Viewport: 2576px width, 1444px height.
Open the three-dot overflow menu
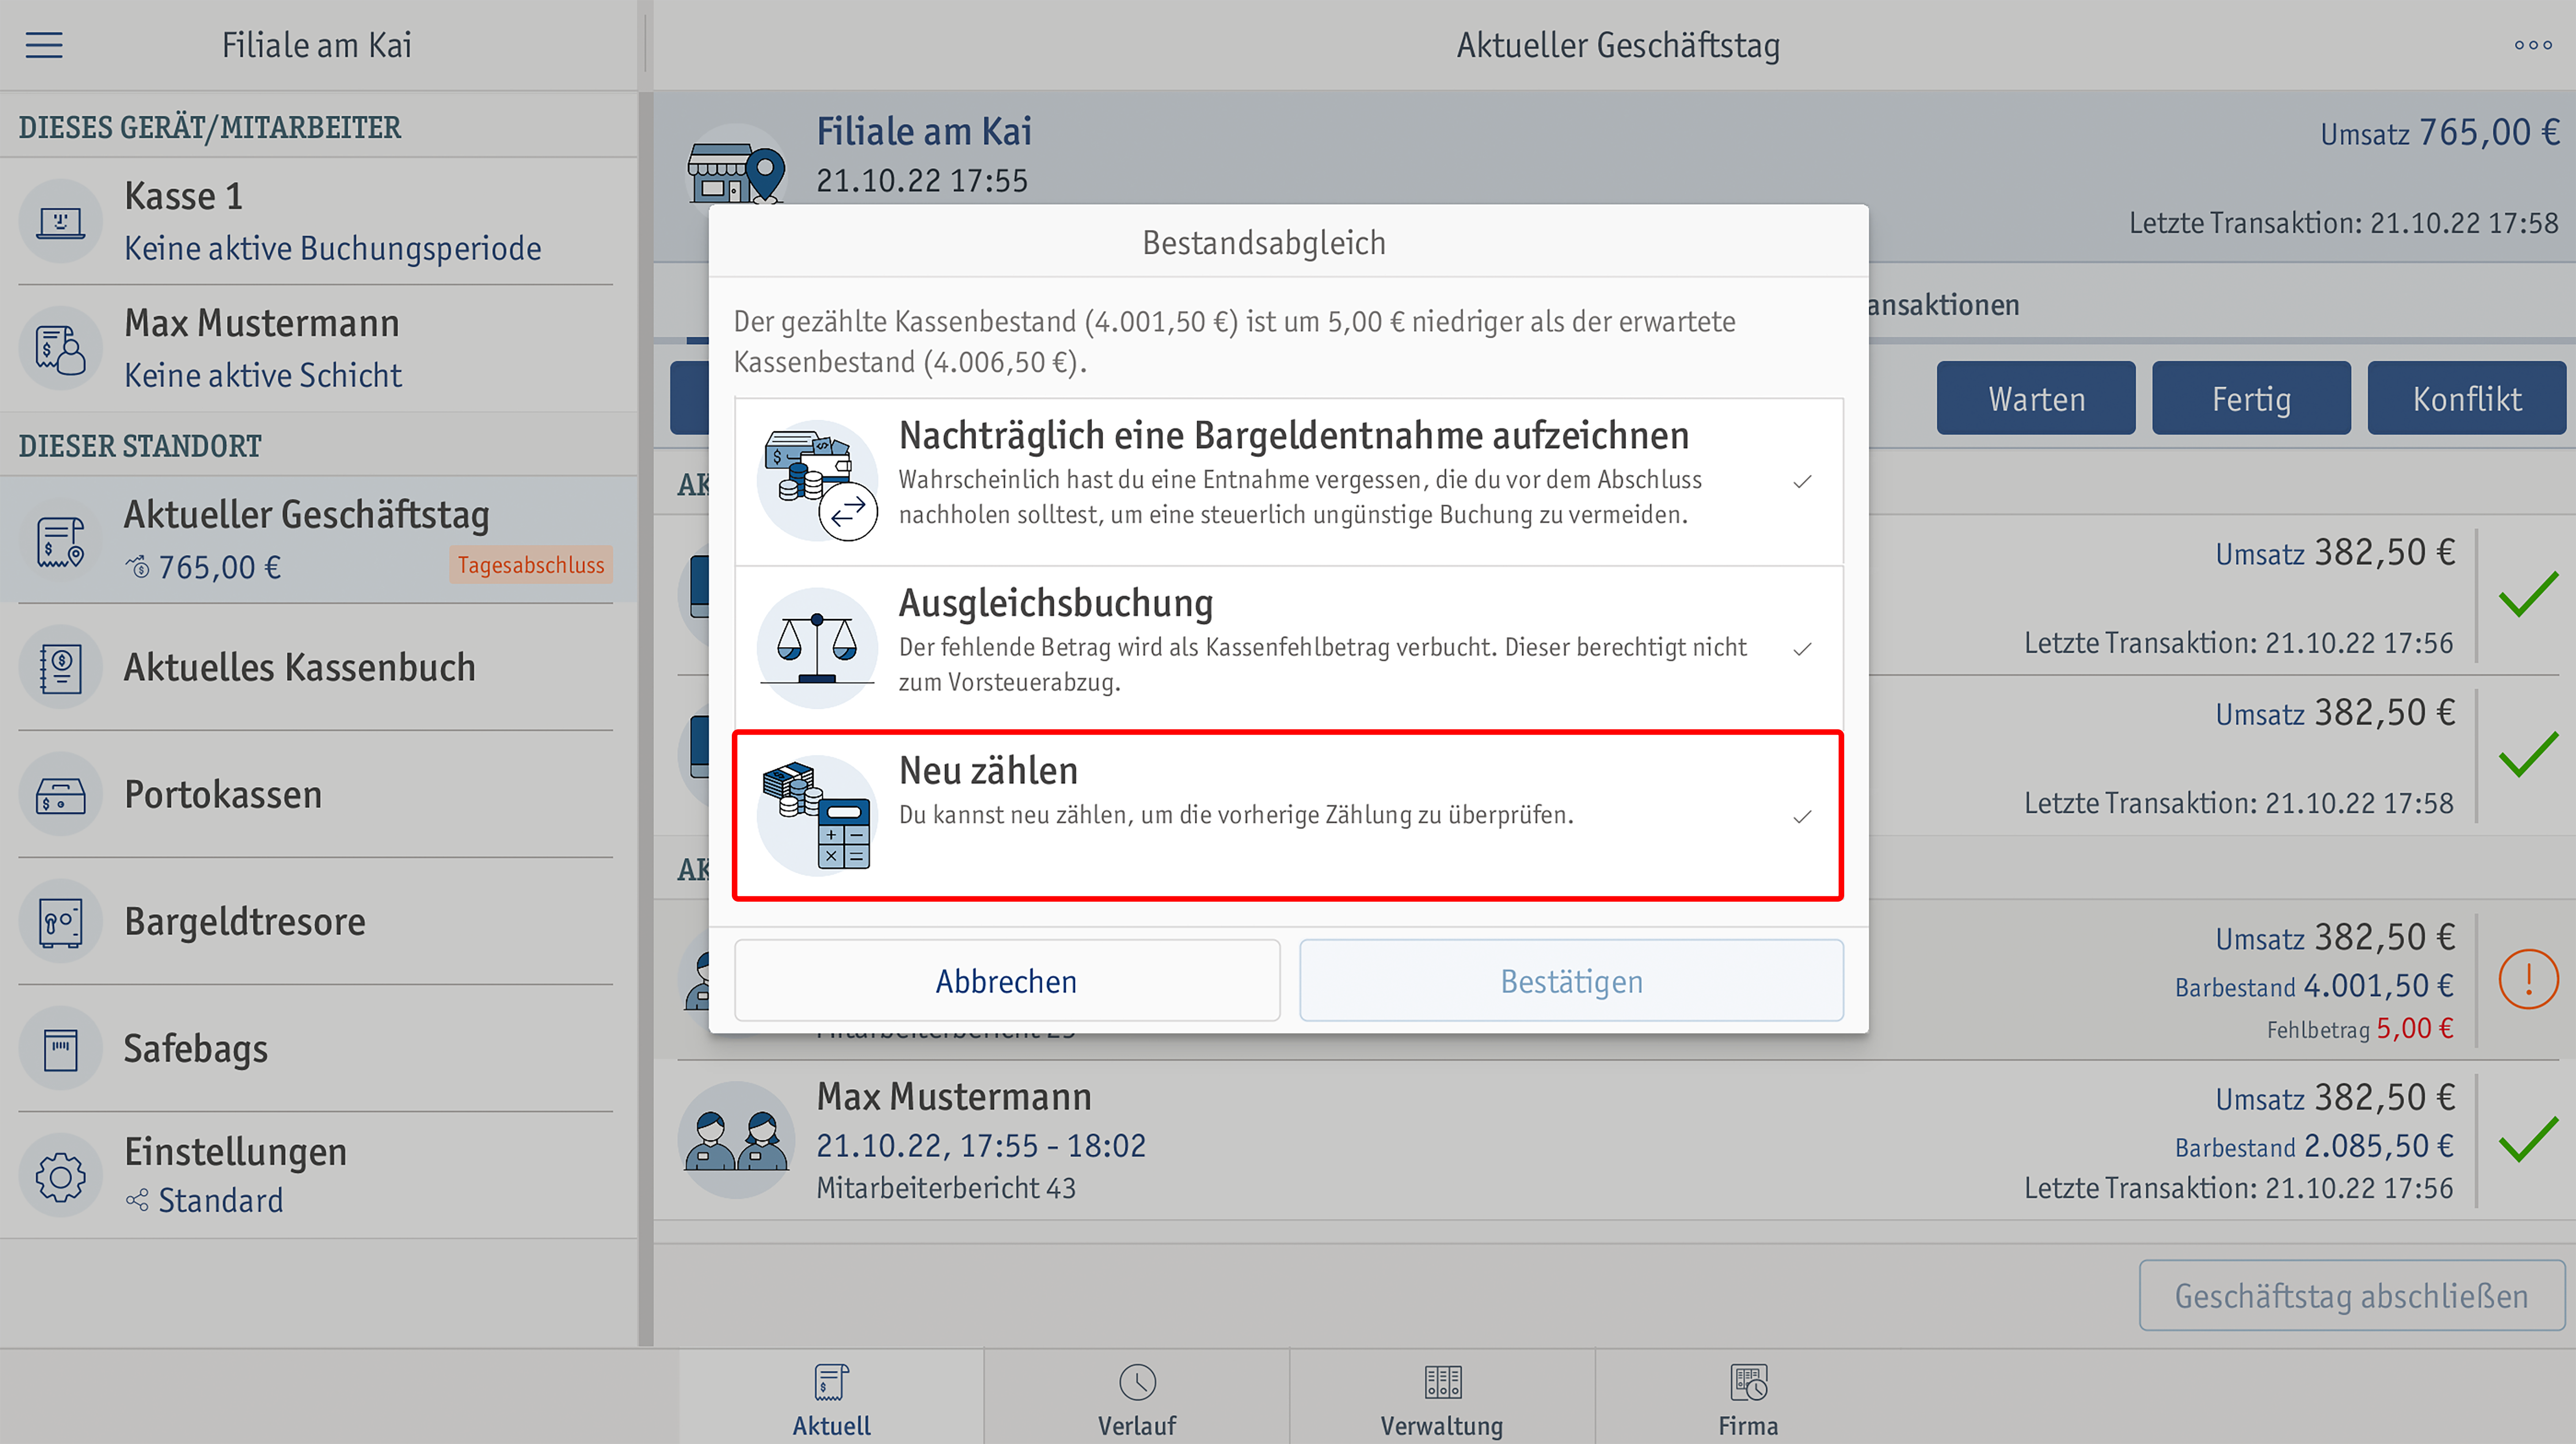2533,45
